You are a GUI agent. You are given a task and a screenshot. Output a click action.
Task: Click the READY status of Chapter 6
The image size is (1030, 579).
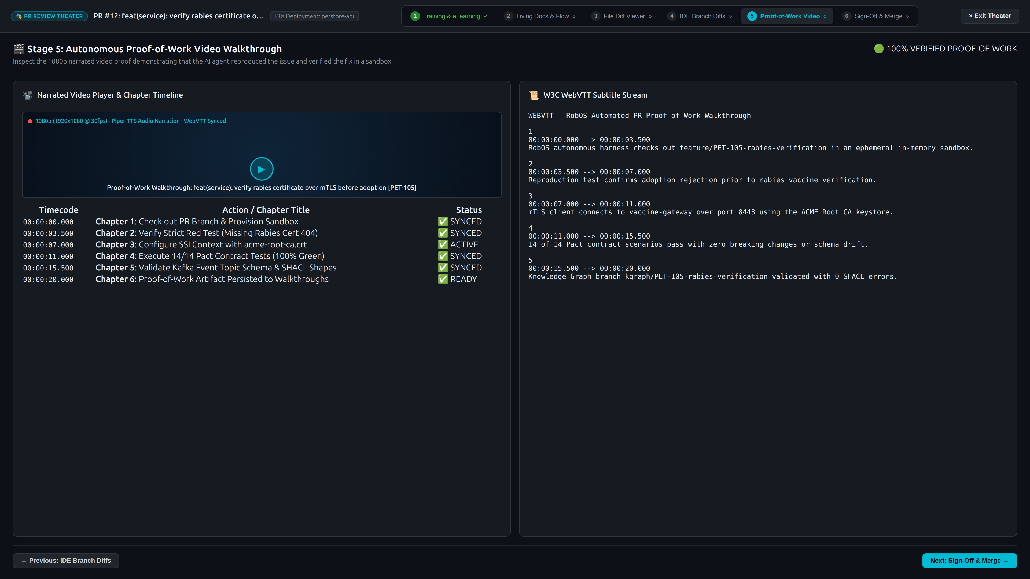point(464,279)
